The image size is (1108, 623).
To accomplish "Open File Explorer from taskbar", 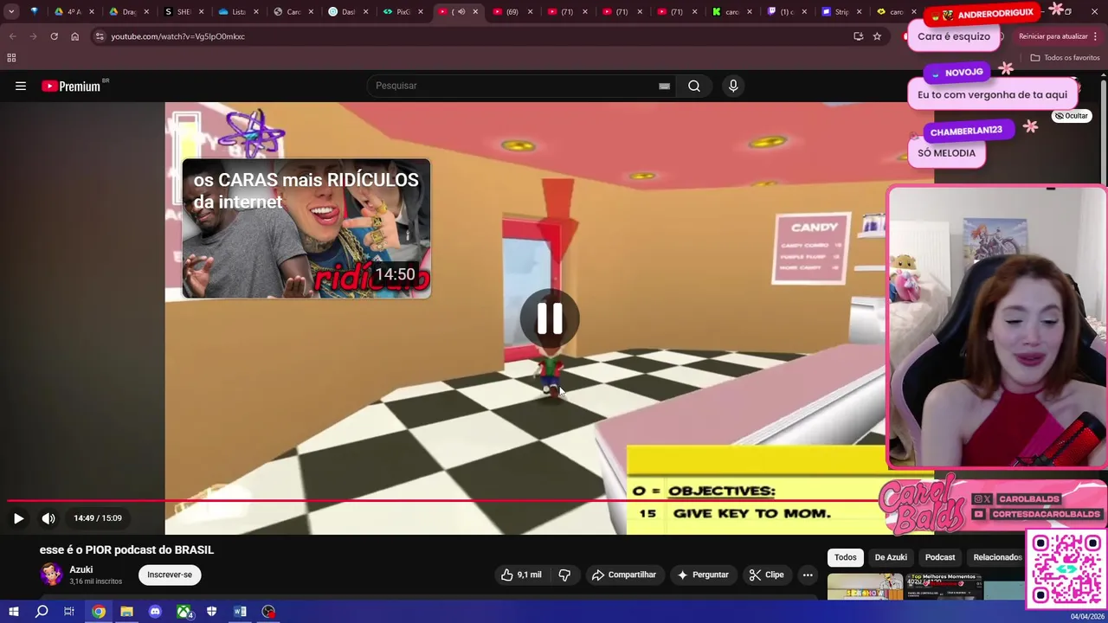I will coord(126,612).
